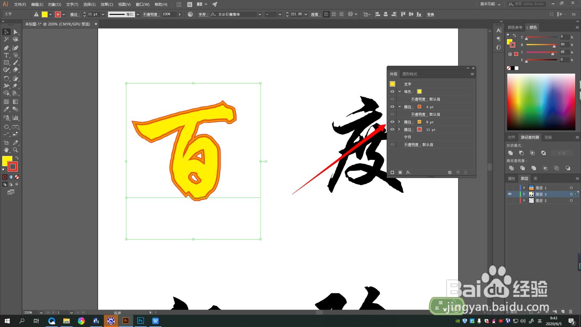This screenshot has width=581, height=327.
Task: Select the Direct Selection tool
Action: [16, 32]
